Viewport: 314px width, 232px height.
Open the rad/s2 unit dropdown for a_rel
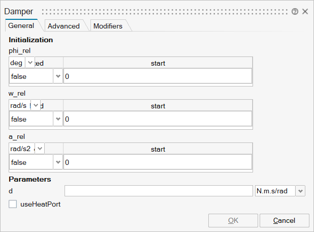tap(39, 149)
